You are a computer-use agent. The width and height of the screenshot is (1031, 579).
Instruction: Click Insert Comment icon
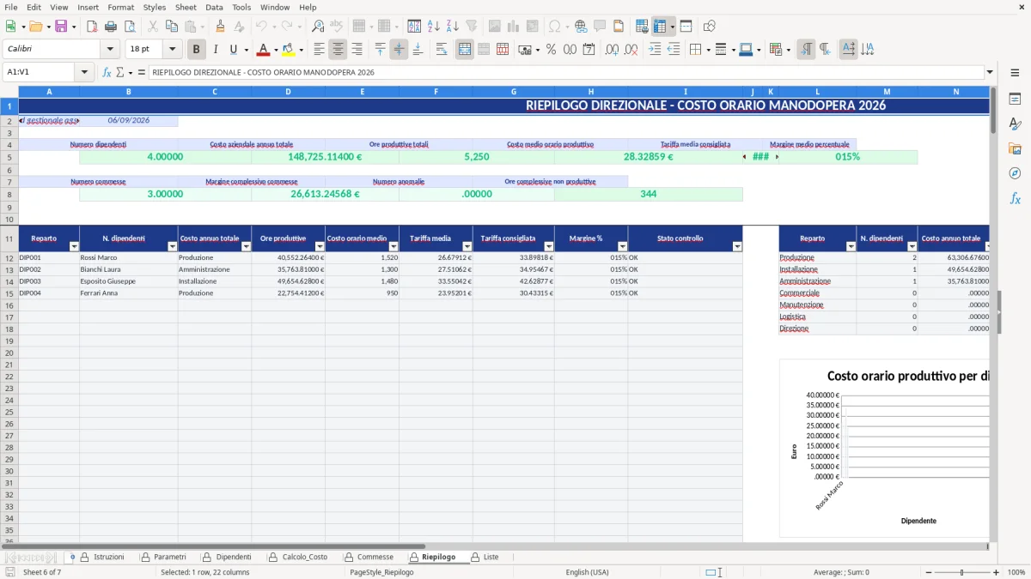click(600, 27)
